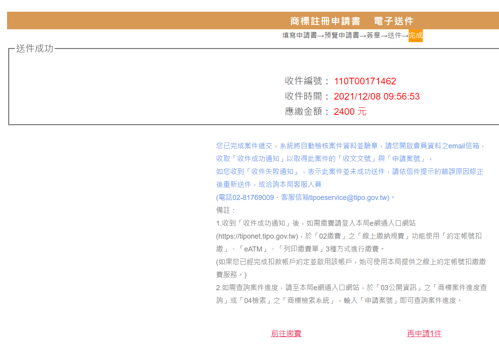Click the 備註 notes heading
Image resolution: width=499 pixels, height=346 pixels.
pyautogui.click(x=223, y=210)
